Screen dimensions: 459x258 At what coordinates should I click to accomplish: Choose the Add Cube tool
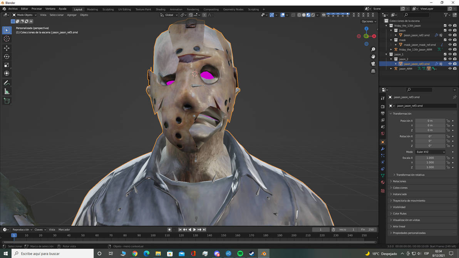pyautogui.click(x=7, y=101)
